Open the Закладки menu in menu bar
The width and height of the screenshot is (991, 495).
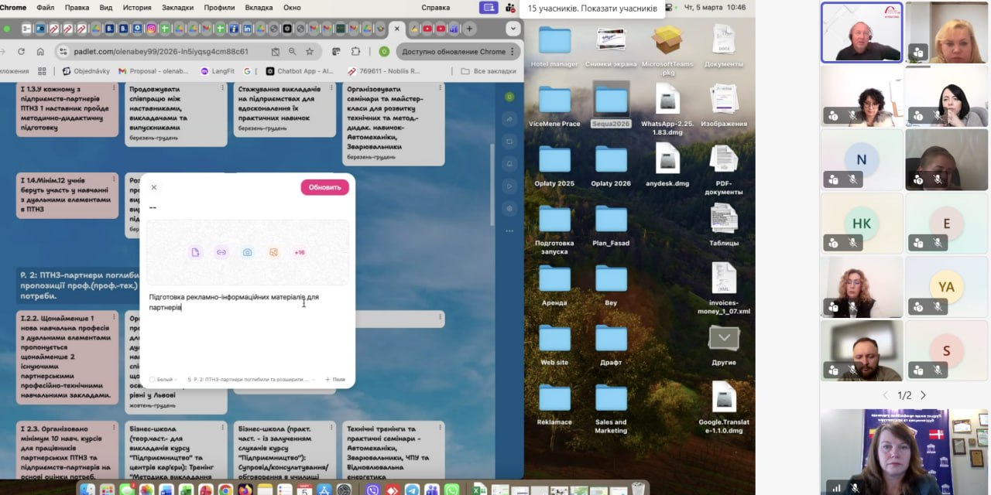click(177, 8)
